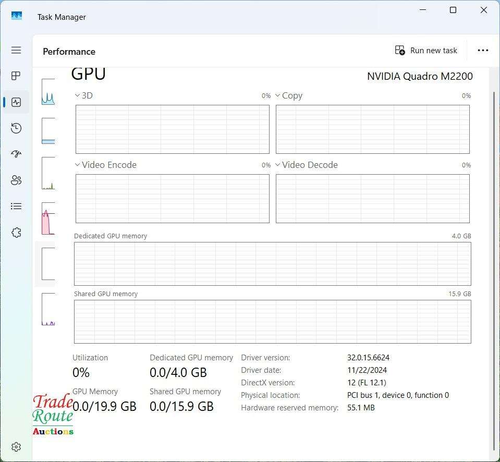Viewport: 500px width, 462px height.
Task: Select the Memory mini graph thumbnail
Action: click(48, 132)
